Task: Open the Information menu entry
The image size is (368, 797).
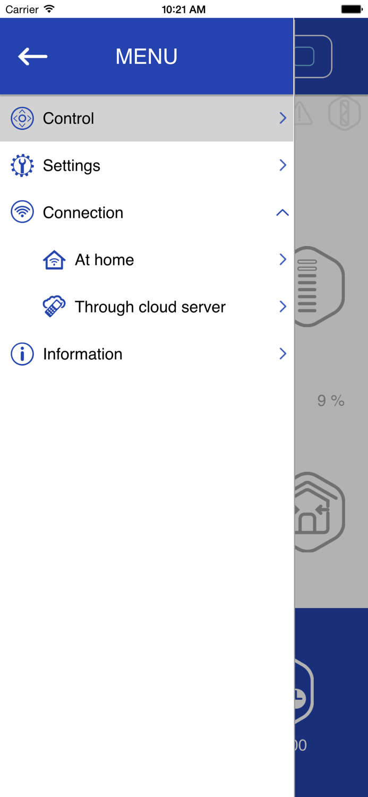Action: (83, 354)
